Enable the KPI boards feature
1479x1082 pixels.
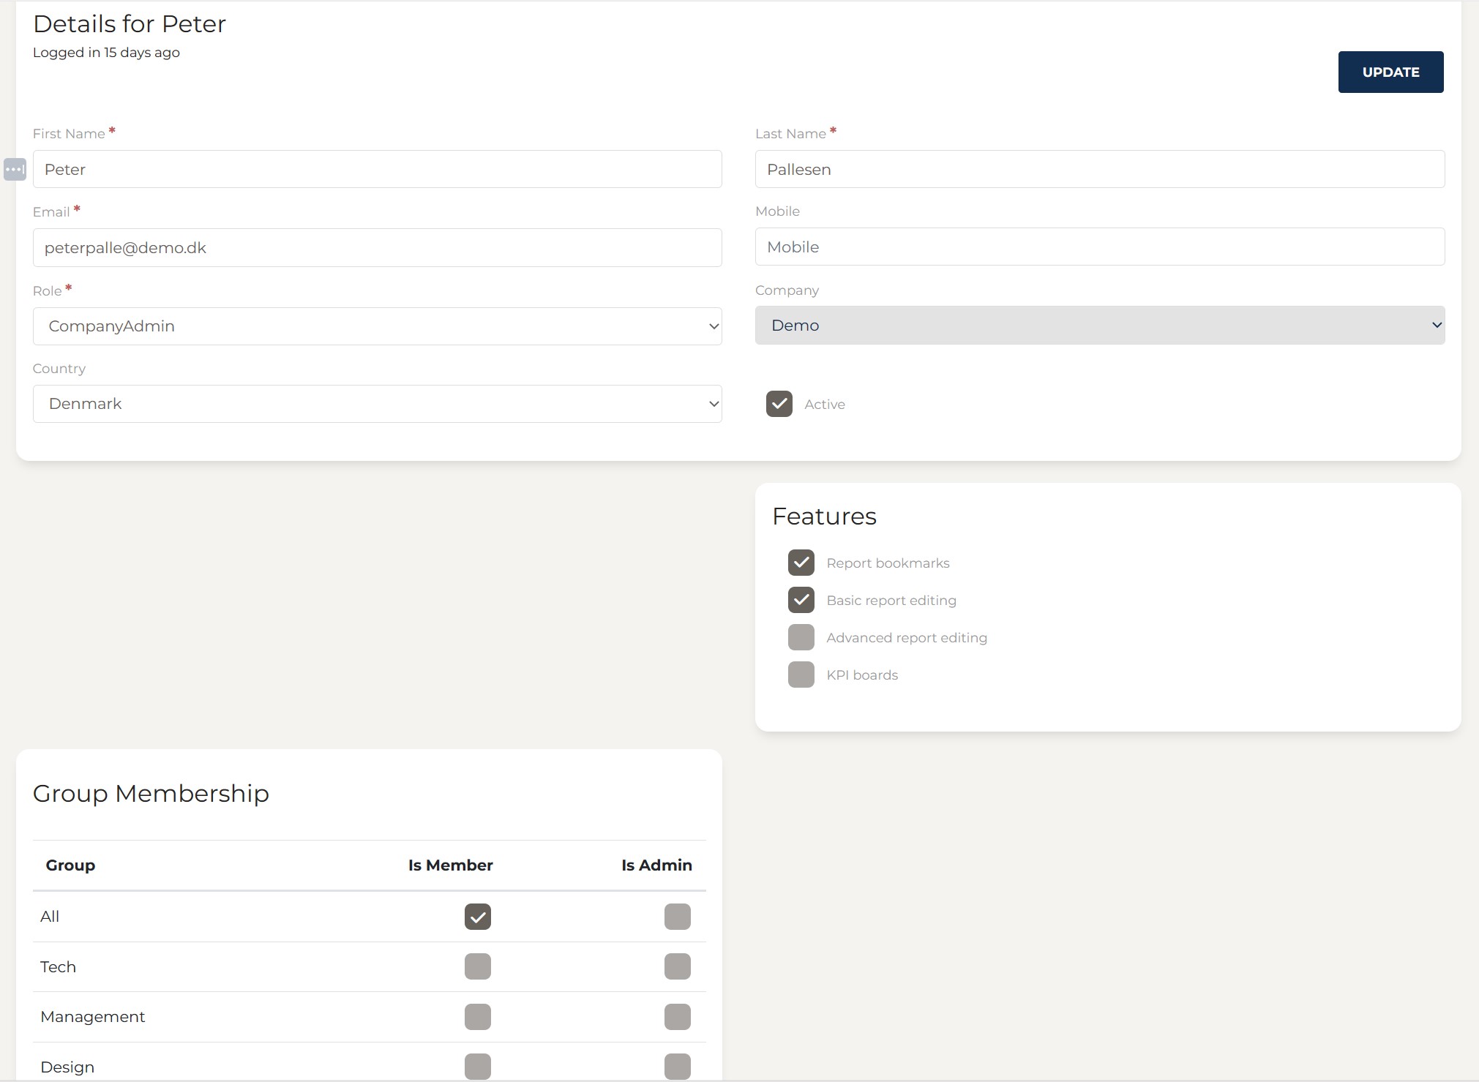click(x=801, y=675)
